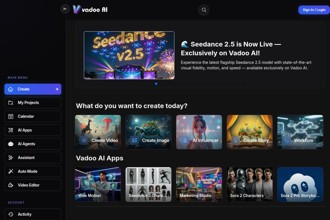Screen dimensions: 330x220
Task: Open the Create Story card
Action: pos(250,132)
